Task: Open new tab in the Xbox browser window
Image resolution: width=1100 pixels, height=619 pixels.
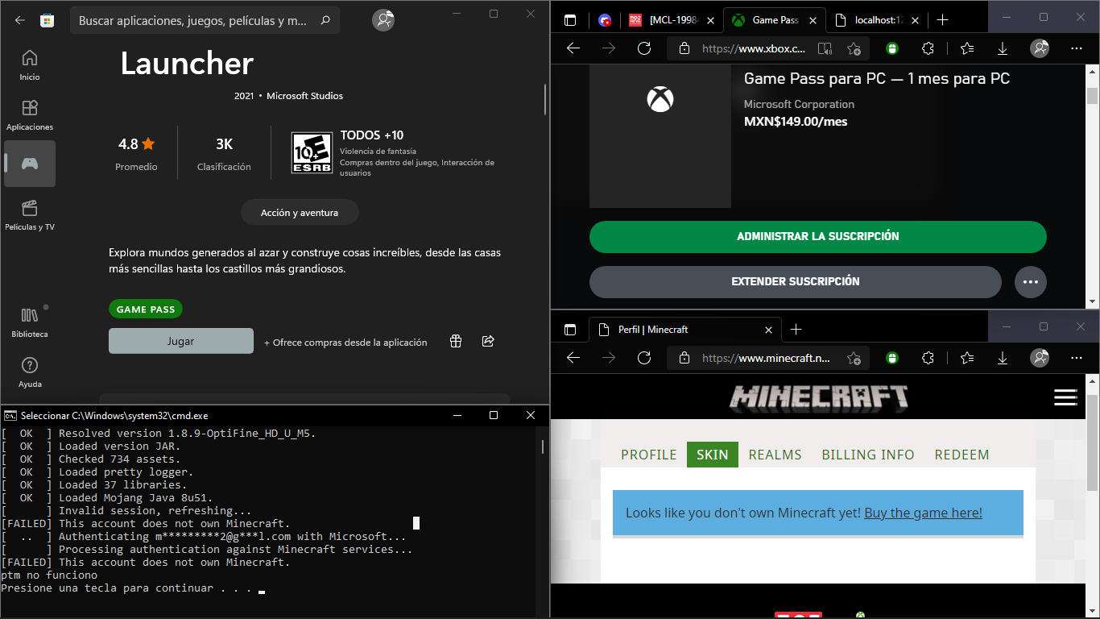Action: (943, 20)
